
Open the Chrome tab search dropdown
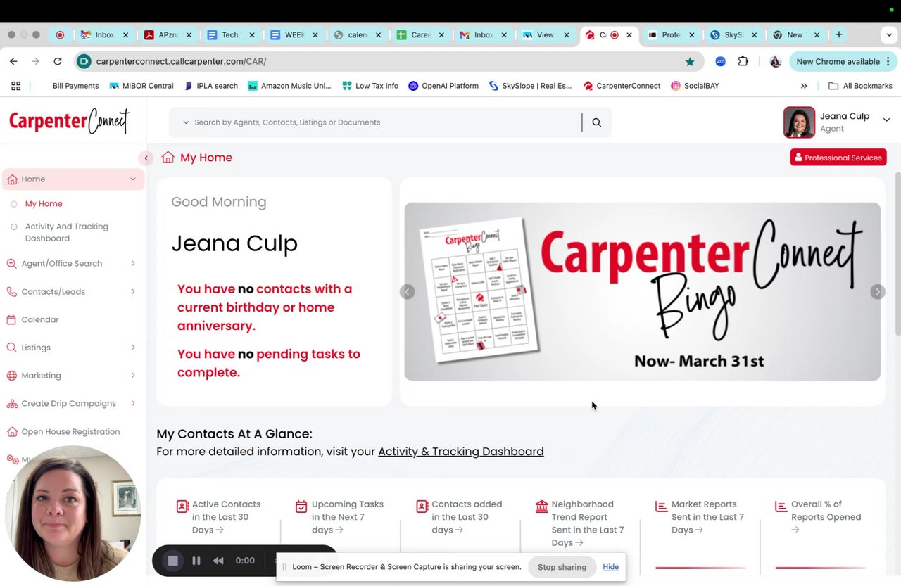click(889, 34)
